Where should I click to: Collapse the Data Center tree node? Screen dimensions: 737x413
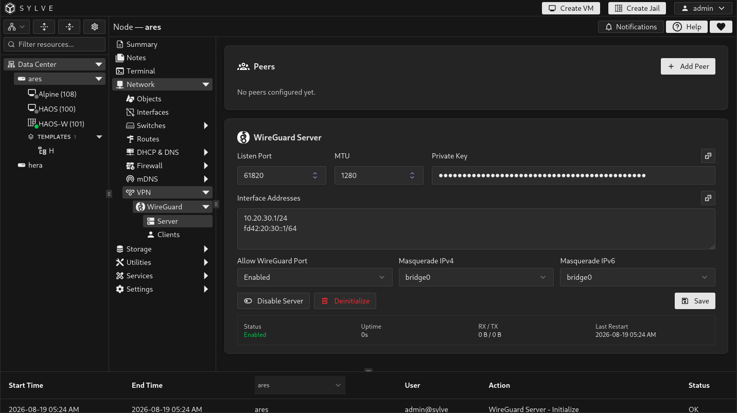(x=99, y=64)
